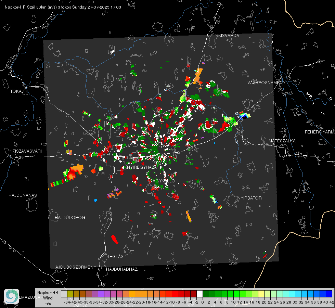The height and width of the screenshot is (308, 335).
Task: Select the TISZAVASVÁRI town label
Action: [27, 151]
